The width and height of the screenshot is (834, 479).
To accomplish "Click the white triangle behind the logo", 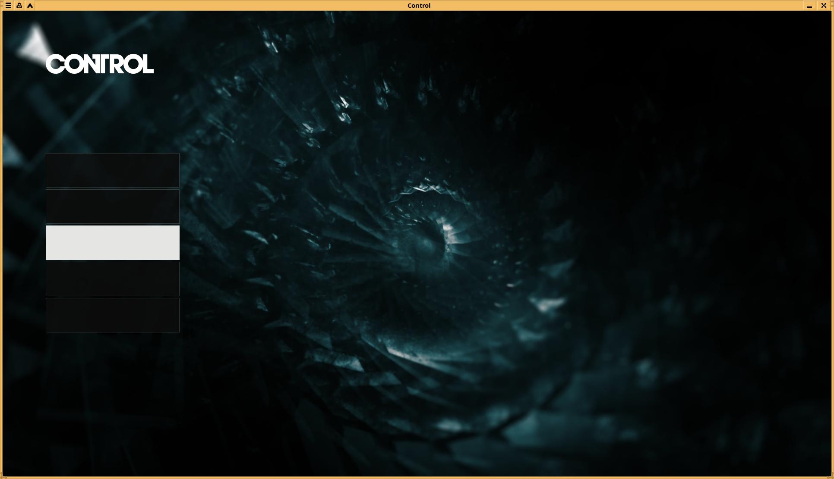I will (x=34, y=43).
